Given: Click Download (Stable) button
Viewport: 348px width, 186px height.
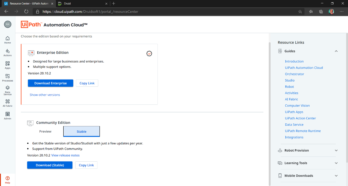Looking at the screenshot, I should tap(50, 165).
